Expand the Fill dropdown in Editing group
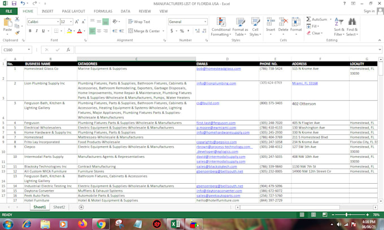384x230 pixels. pyautogui.click(x=318, y=26)
